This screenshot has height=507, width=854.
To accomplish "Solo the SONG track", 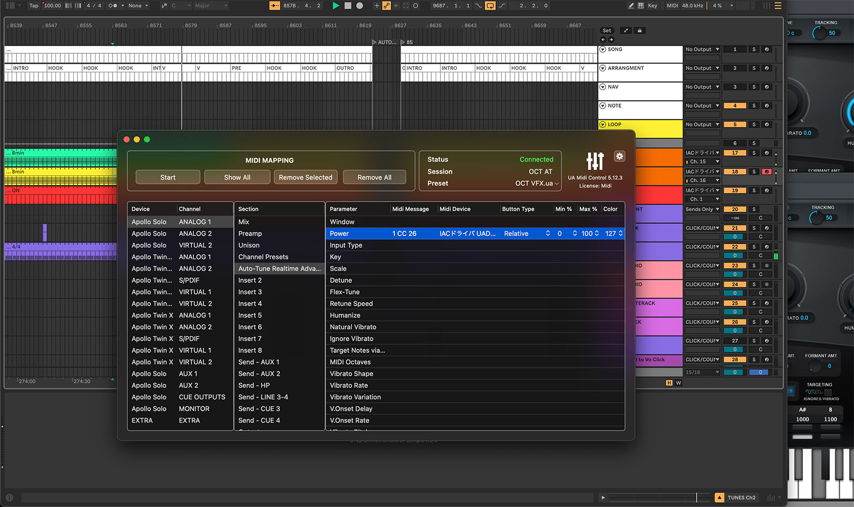I will click(754, 49).
